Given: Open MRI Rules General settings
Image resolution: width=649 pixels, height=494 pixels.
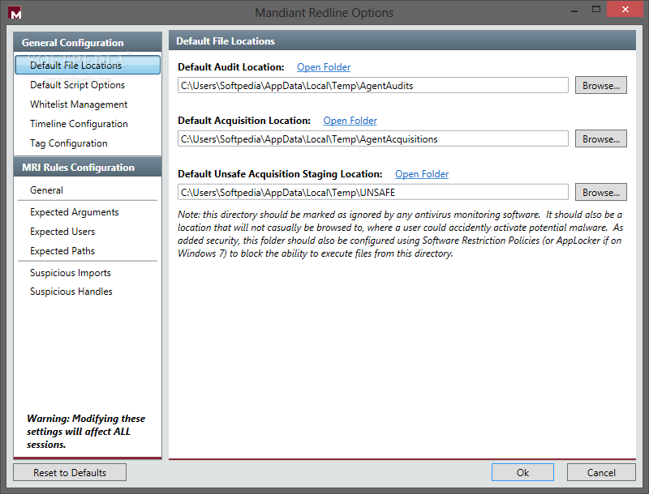Looking at the screenshot, I should tap(46, 190).
